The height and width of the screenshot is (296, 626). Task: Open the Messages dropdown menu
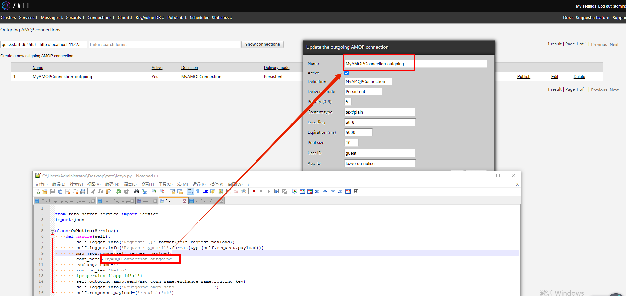click(52, 18)
